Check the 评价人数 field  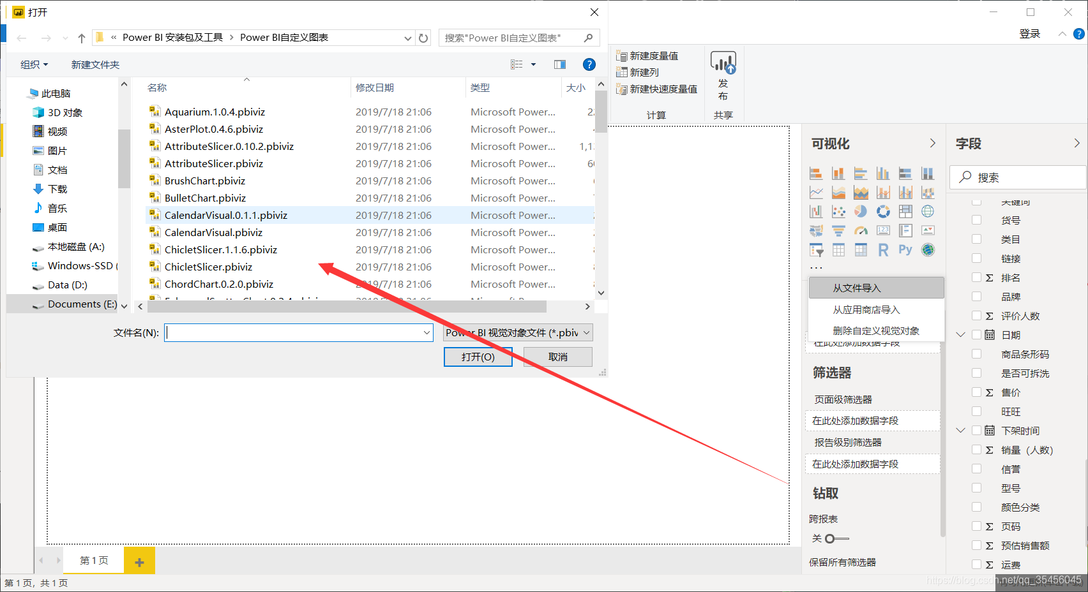coord(976,316)
